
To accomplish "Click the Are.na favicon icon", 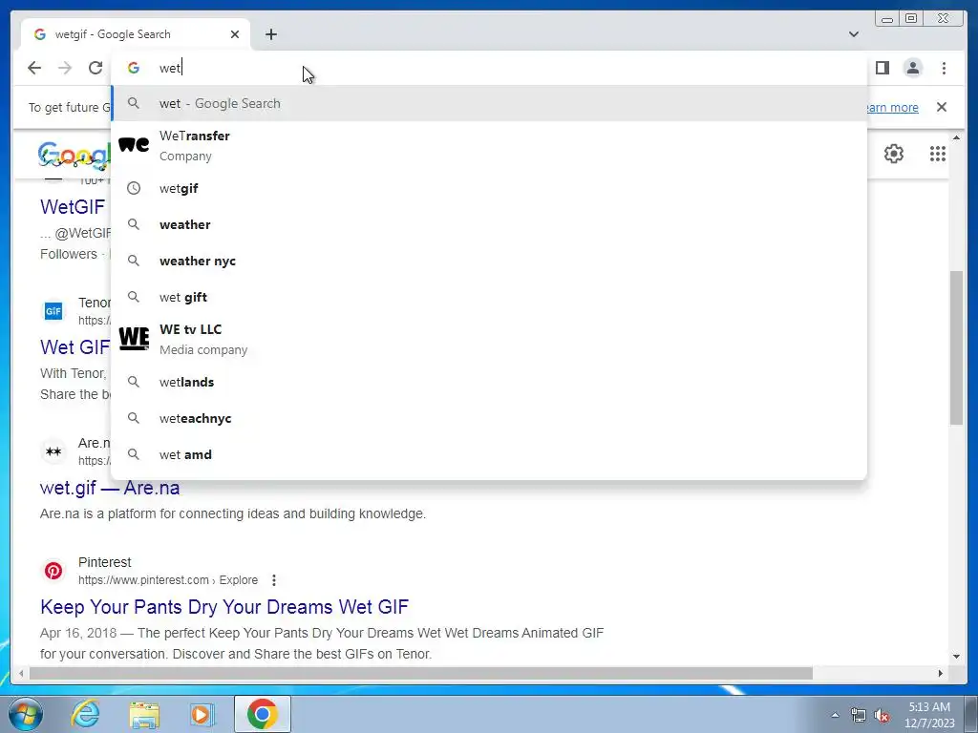I will point(53,451).
